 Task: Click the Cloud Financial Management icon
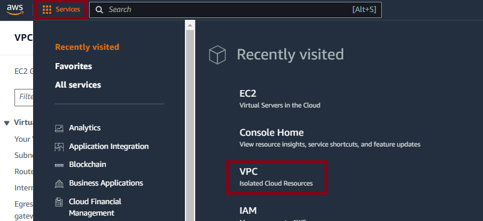(59, 202)
